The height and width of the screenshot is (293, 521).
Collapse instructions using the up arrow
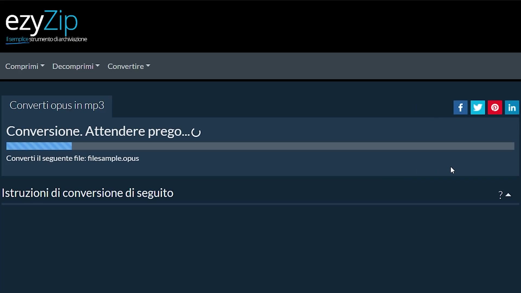click(509, 195)
